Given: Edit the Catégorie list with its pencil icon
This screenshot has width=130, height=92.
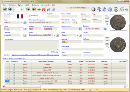Looking at the screenshot, I should 25,35.
